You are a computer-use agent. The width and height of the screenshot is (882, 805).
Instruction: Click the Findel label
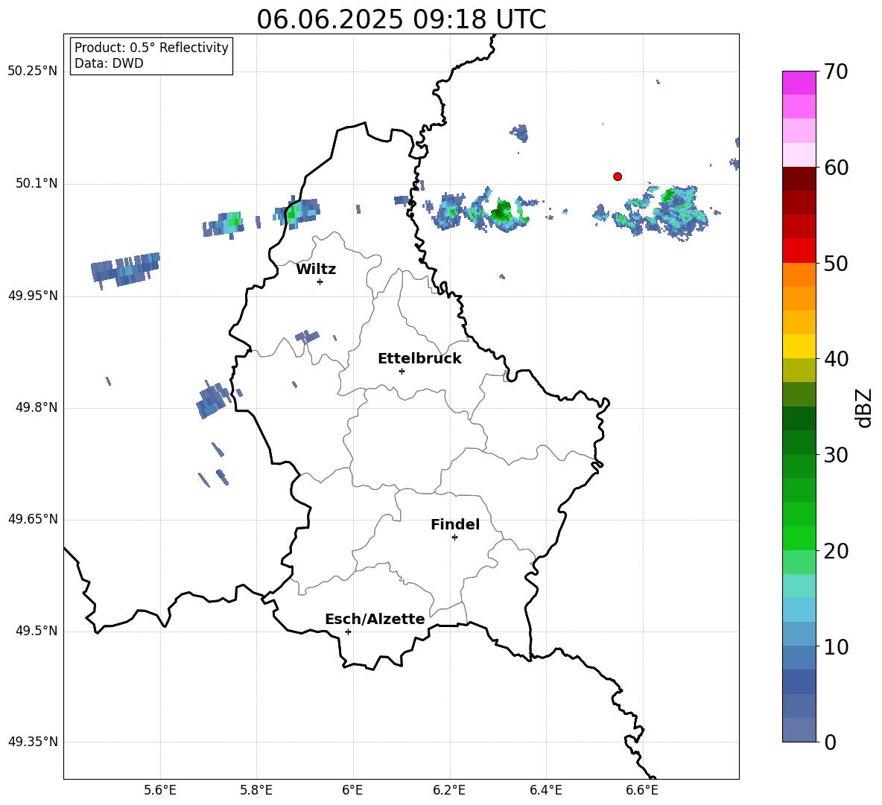(x=455, y=524)
